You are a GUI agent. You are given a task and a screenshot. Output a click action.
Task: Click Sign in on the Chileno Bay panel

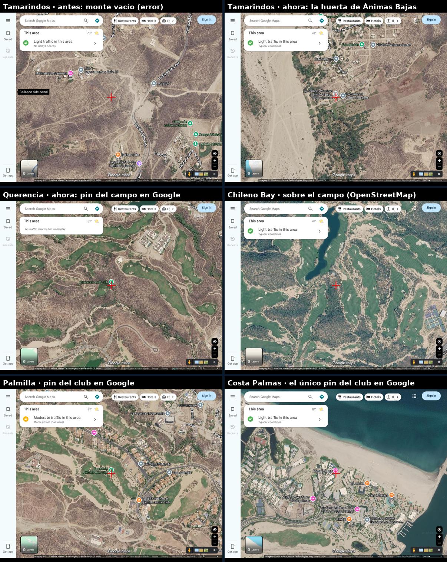[431, 208]
